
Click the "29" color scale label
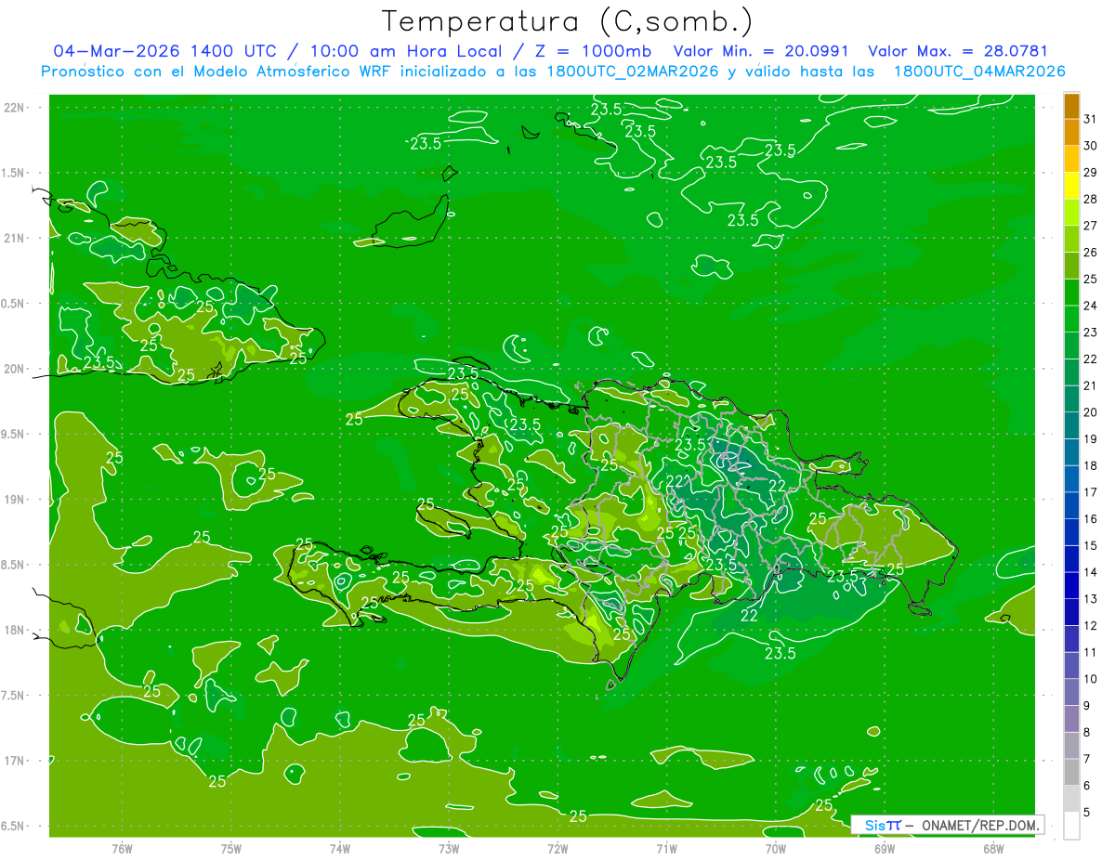pos(1091,173)
